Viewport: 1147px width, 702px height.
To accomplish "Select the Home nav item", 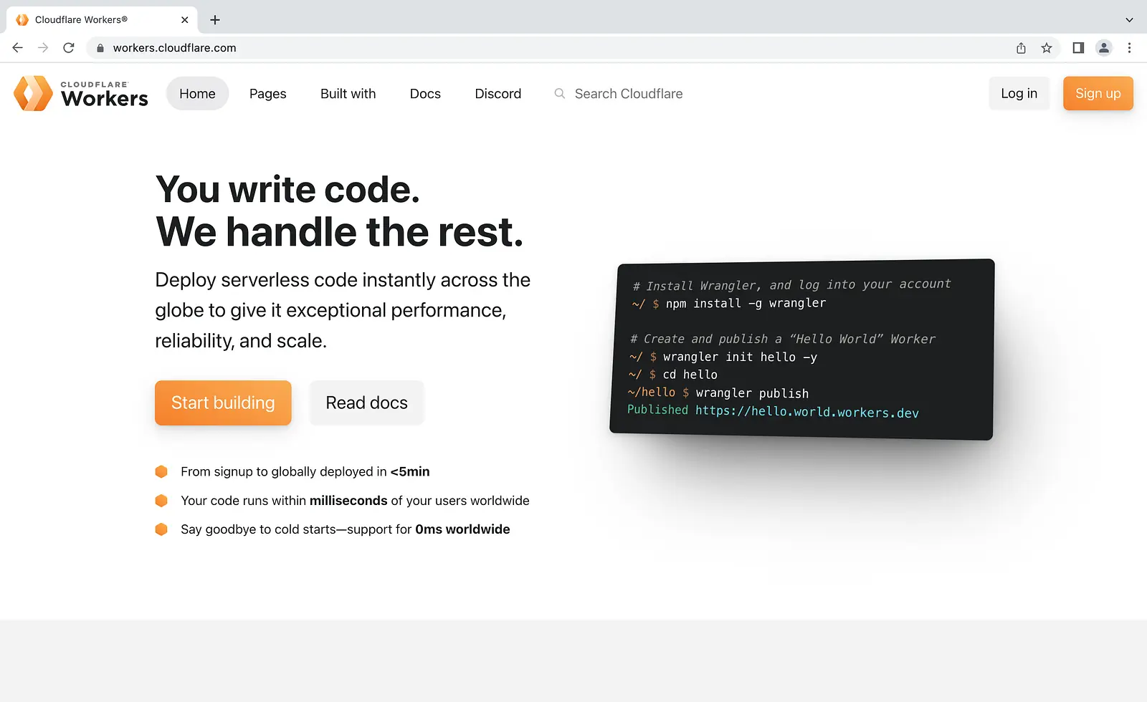I will (197, 94).
